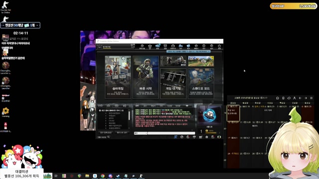This screenshot has height=179, width=319.
Task: Select the 숨바꼭질 game mode card
Action: 118,77
